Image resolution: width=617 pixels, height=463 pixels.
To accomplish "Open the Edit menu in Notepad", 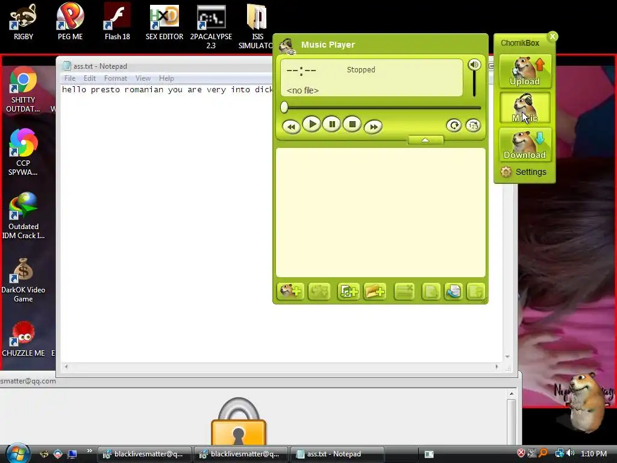I will [89, 78].
